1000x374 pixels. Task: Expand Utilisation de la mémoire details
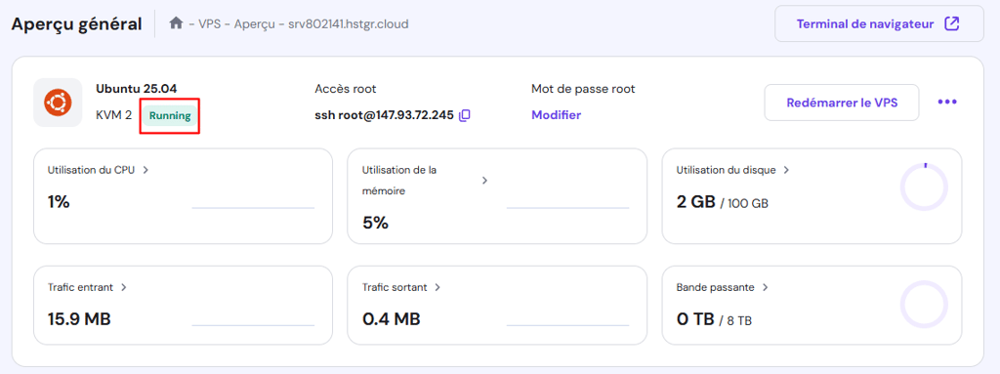484,181
